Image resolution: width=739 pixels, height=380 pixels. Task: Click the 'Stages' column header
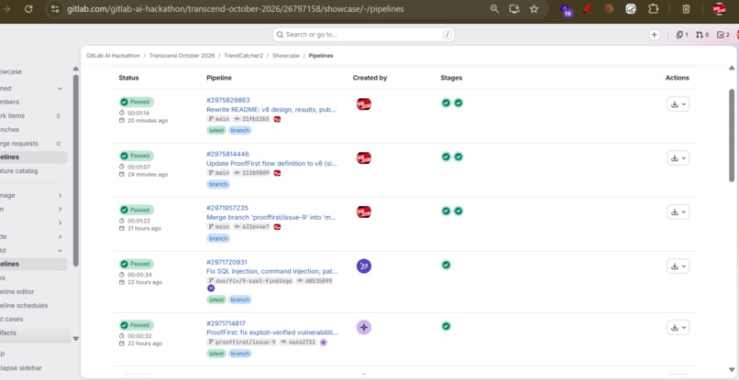click(x=451, y=78)
